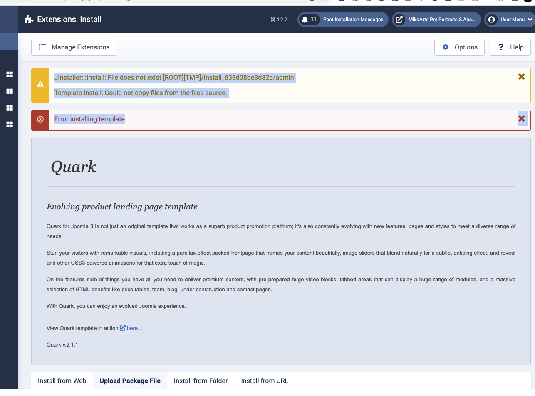
Task: Switch to the Install from Web tab
Action: (x=62, y=381)
